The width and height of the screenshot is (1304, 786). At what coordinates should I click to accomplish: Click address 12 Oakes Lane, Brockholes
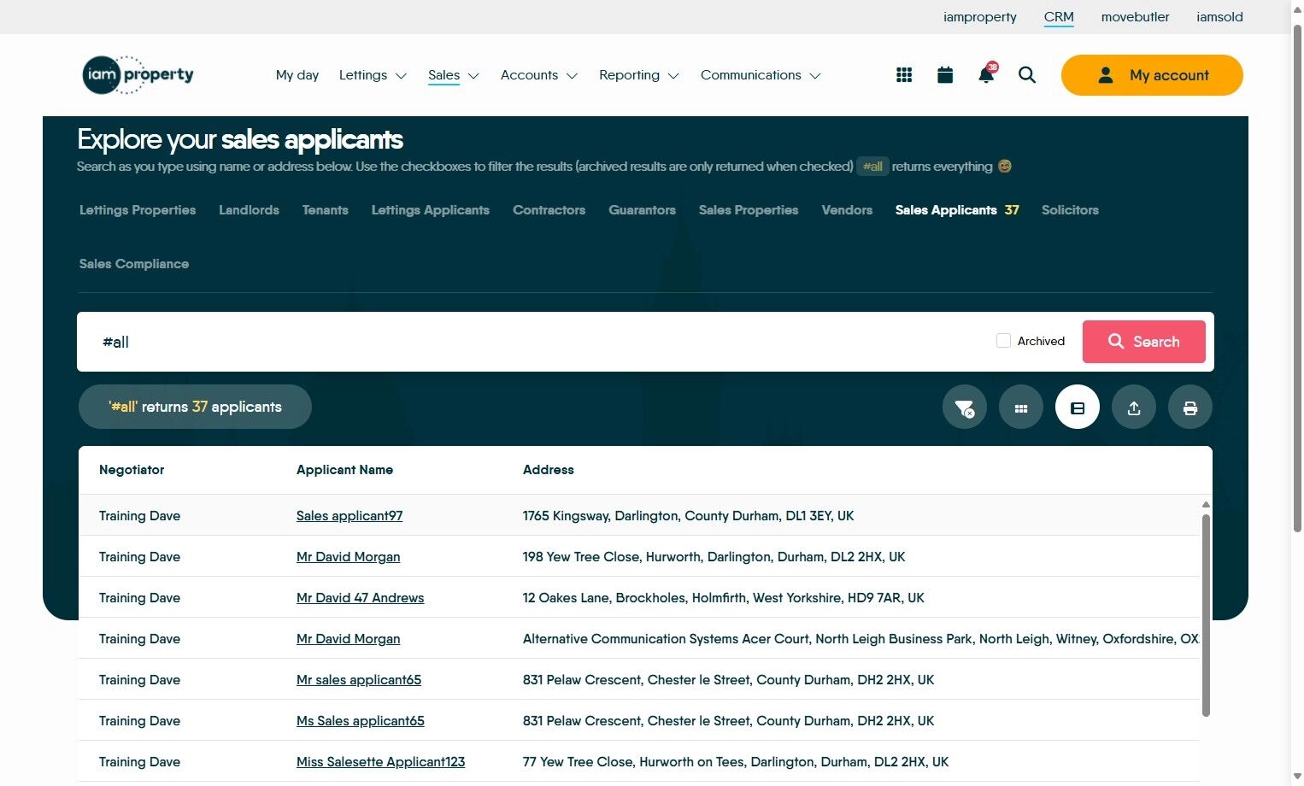[724, 598]
